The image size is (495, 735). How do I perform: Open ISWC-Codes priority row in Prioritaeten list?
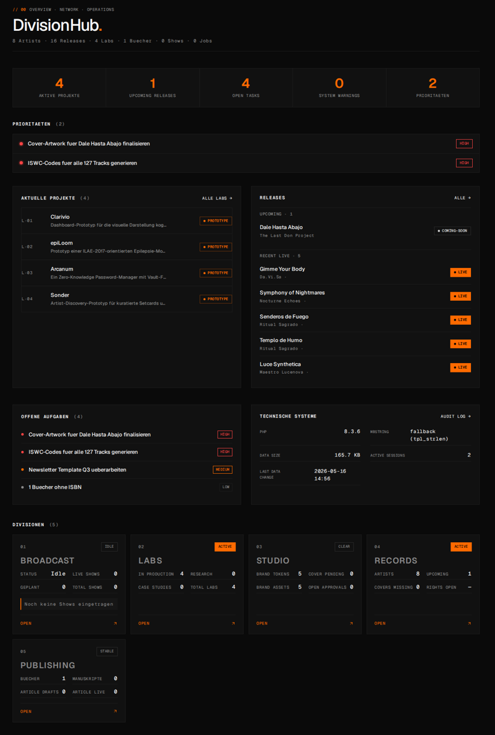246,163
